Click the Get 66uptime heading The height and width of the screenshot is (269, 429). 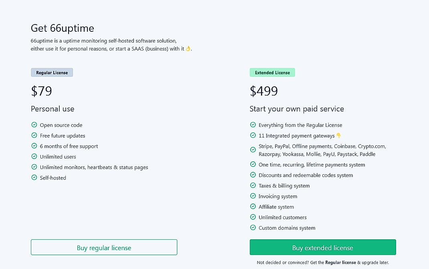(62, 28)
